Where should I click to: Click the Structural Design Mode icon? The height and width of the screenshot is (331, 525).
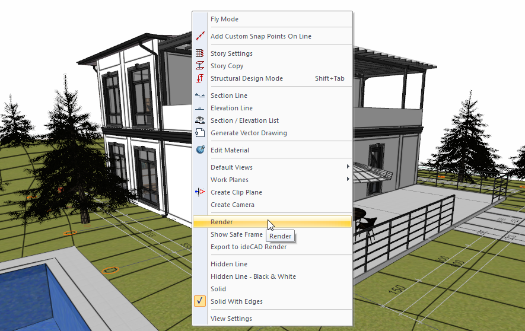tap(200, 78)
